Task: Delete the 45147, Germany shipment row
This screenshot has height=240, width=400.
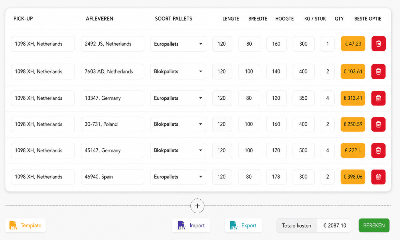Action: tap(378, 150)
